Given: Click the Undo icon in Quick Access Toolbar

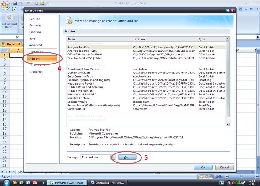Looking at the screenshot, I should point(20,3).
